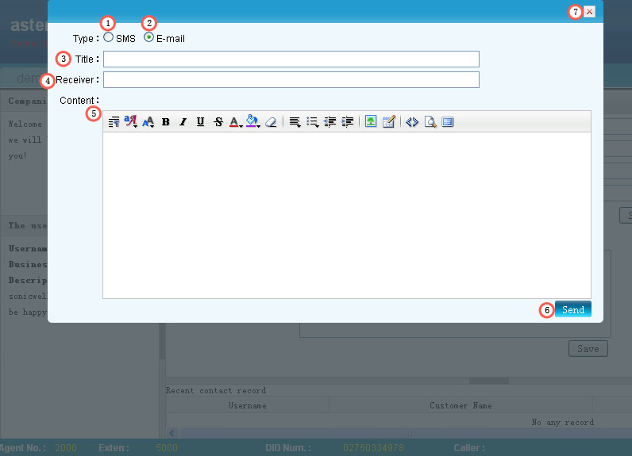Open the font color picker
632x456 pixels.
(x=235, y=121)
